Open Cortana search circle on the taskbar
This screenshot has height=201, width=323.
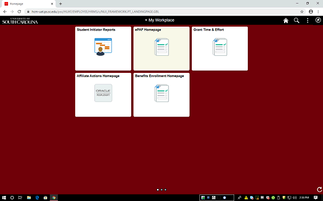click(12, 197)
